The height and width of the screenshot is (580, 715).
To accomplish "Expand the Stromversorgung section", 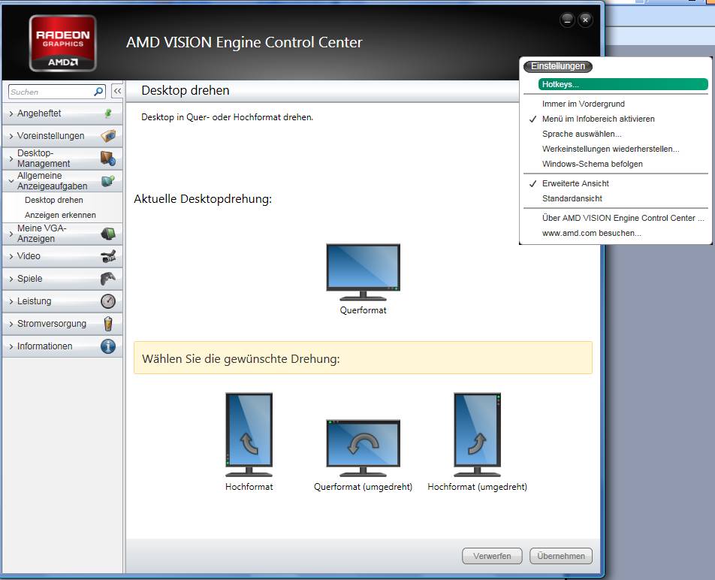I will [x=62, y=324].
